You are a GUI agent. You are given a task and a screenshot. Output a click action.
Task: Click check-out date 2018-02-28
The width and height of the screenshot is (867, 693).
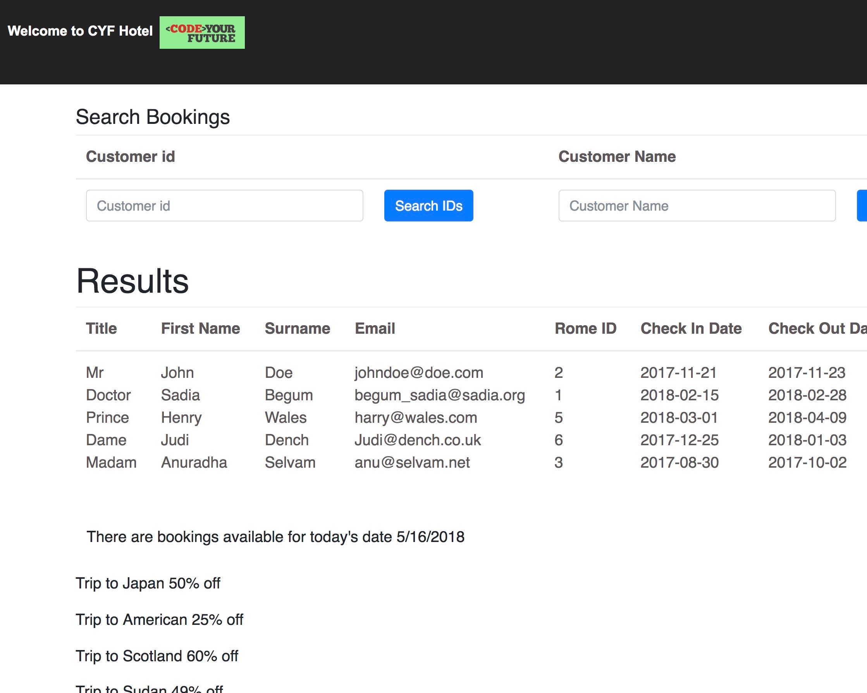click(x=807, y=395)
